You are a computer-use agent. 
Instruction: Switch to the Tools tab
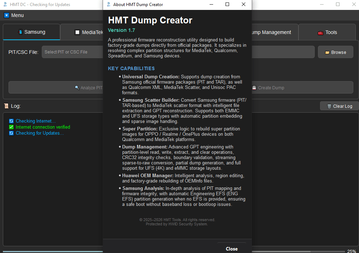(x=327, y=32)
